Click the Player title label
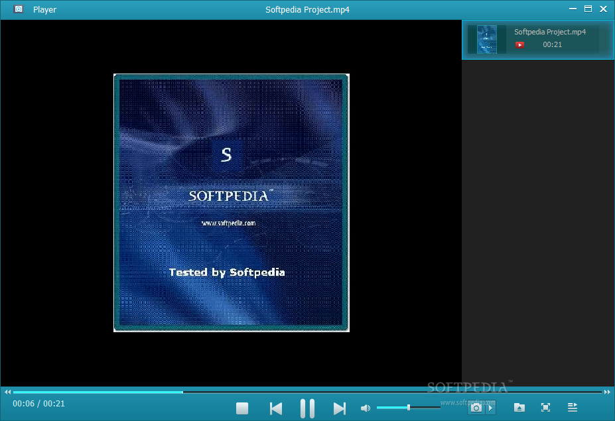Viewport: 615px width, 421px height. point(44,9)
